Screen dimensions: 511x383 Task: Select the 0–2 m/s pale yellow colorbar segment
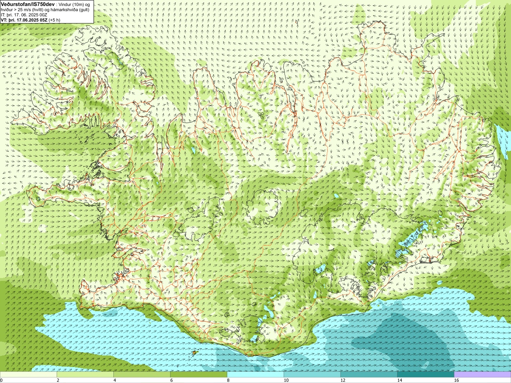click(28, 375)
